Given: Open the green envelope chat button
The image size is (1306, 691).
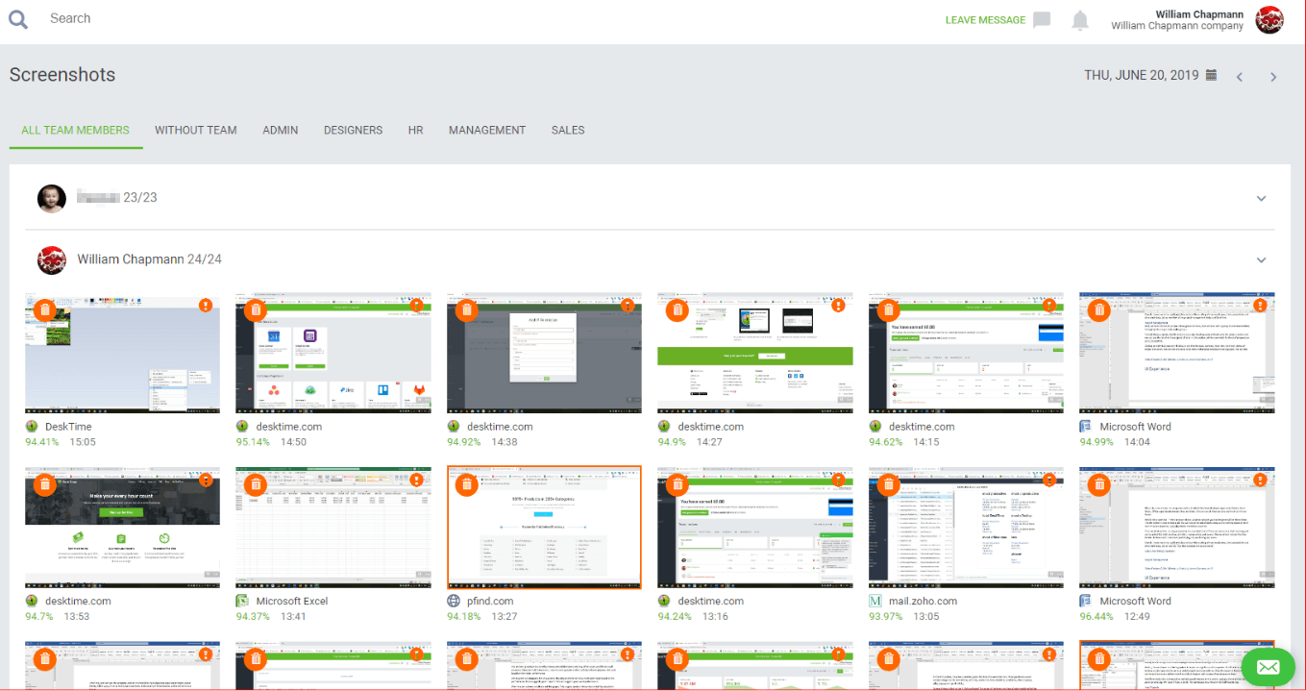Looking at the screenshot, I should click(x=1269, y=667).
